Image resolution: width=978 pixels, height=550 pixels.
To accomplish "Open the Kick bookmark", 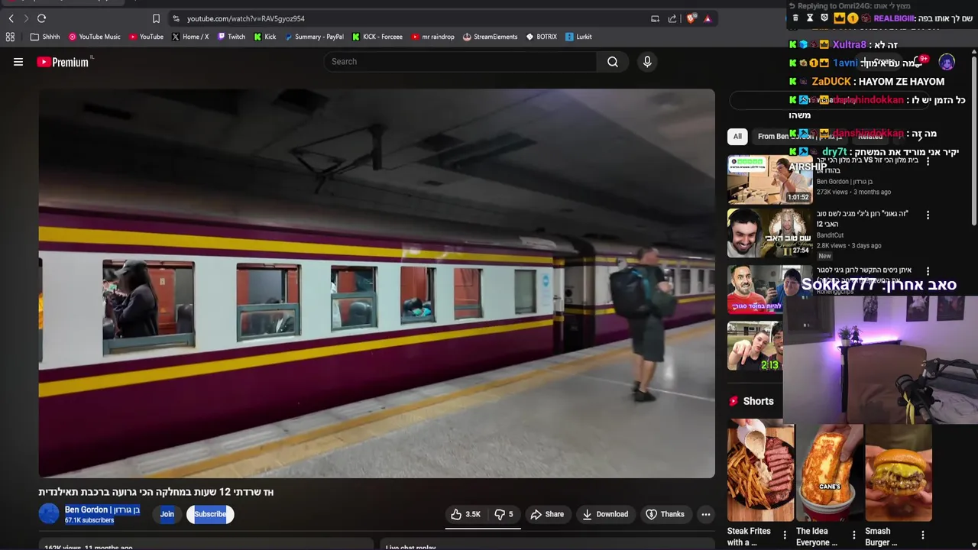I will pos(265,37).
